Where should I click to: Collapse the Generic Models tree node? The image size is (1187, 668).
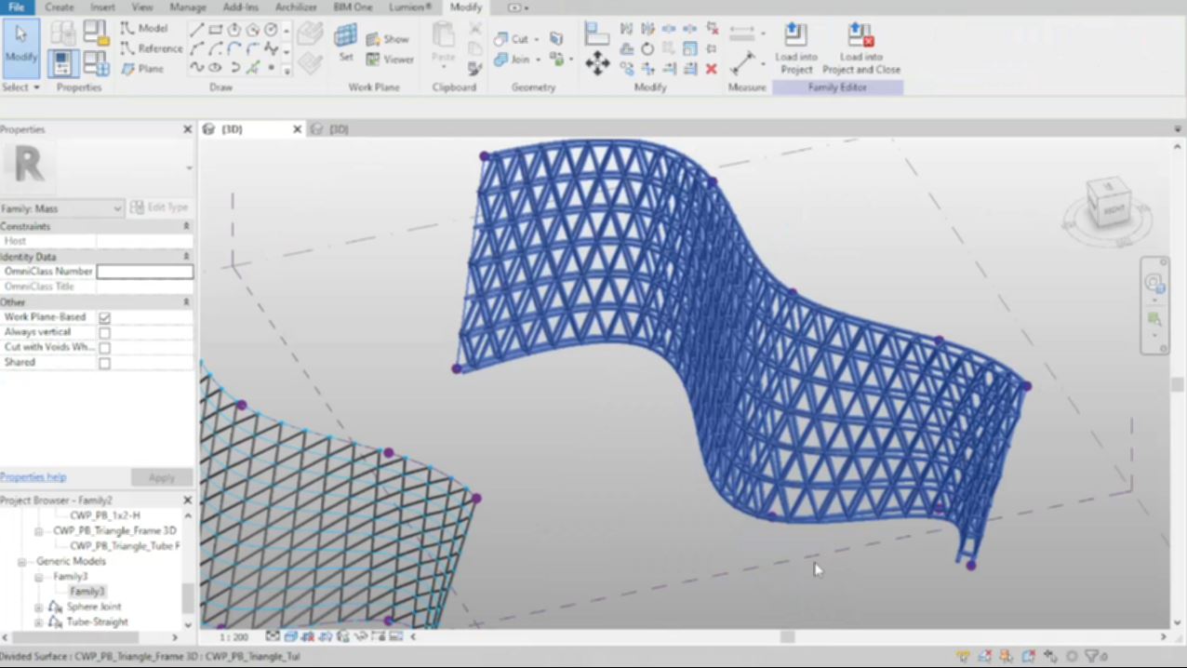point(22,562)
